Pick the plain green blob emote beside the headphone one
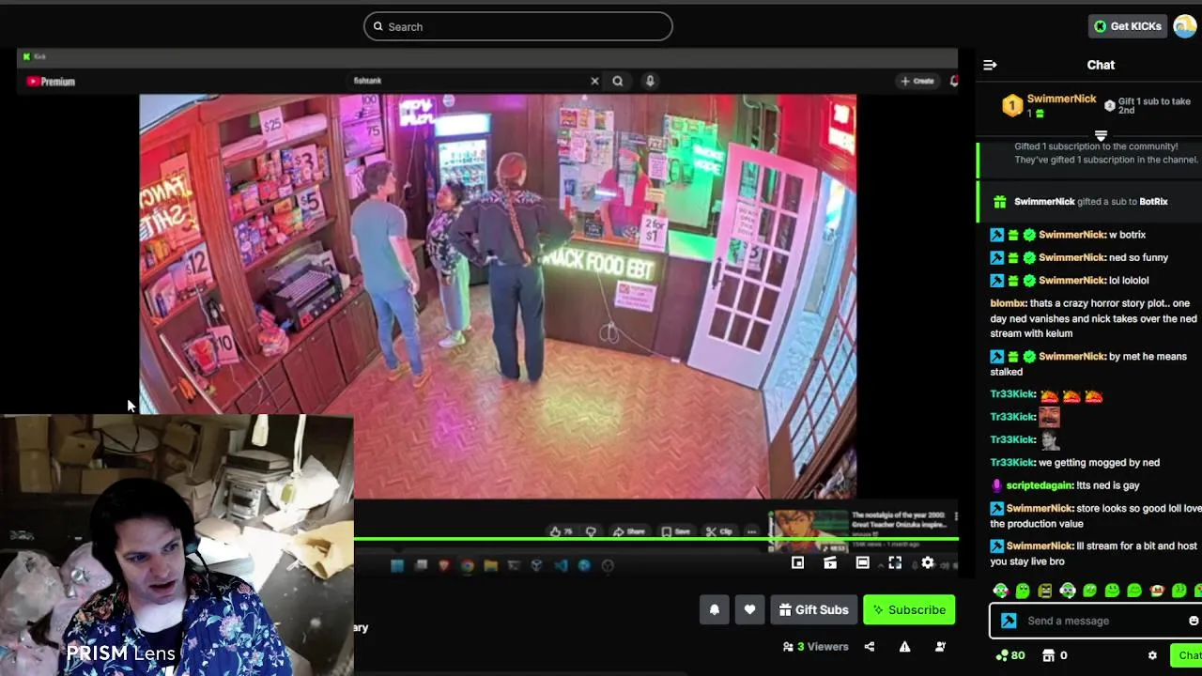The width and height of the screenshot is (1202, 676). [x=1023, y=591]
